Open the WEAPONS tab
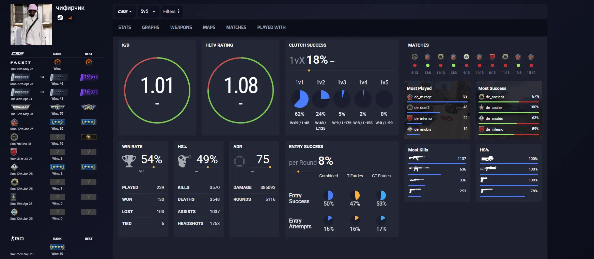This screenshot has height=259, width=594. [x=181, y=28]
